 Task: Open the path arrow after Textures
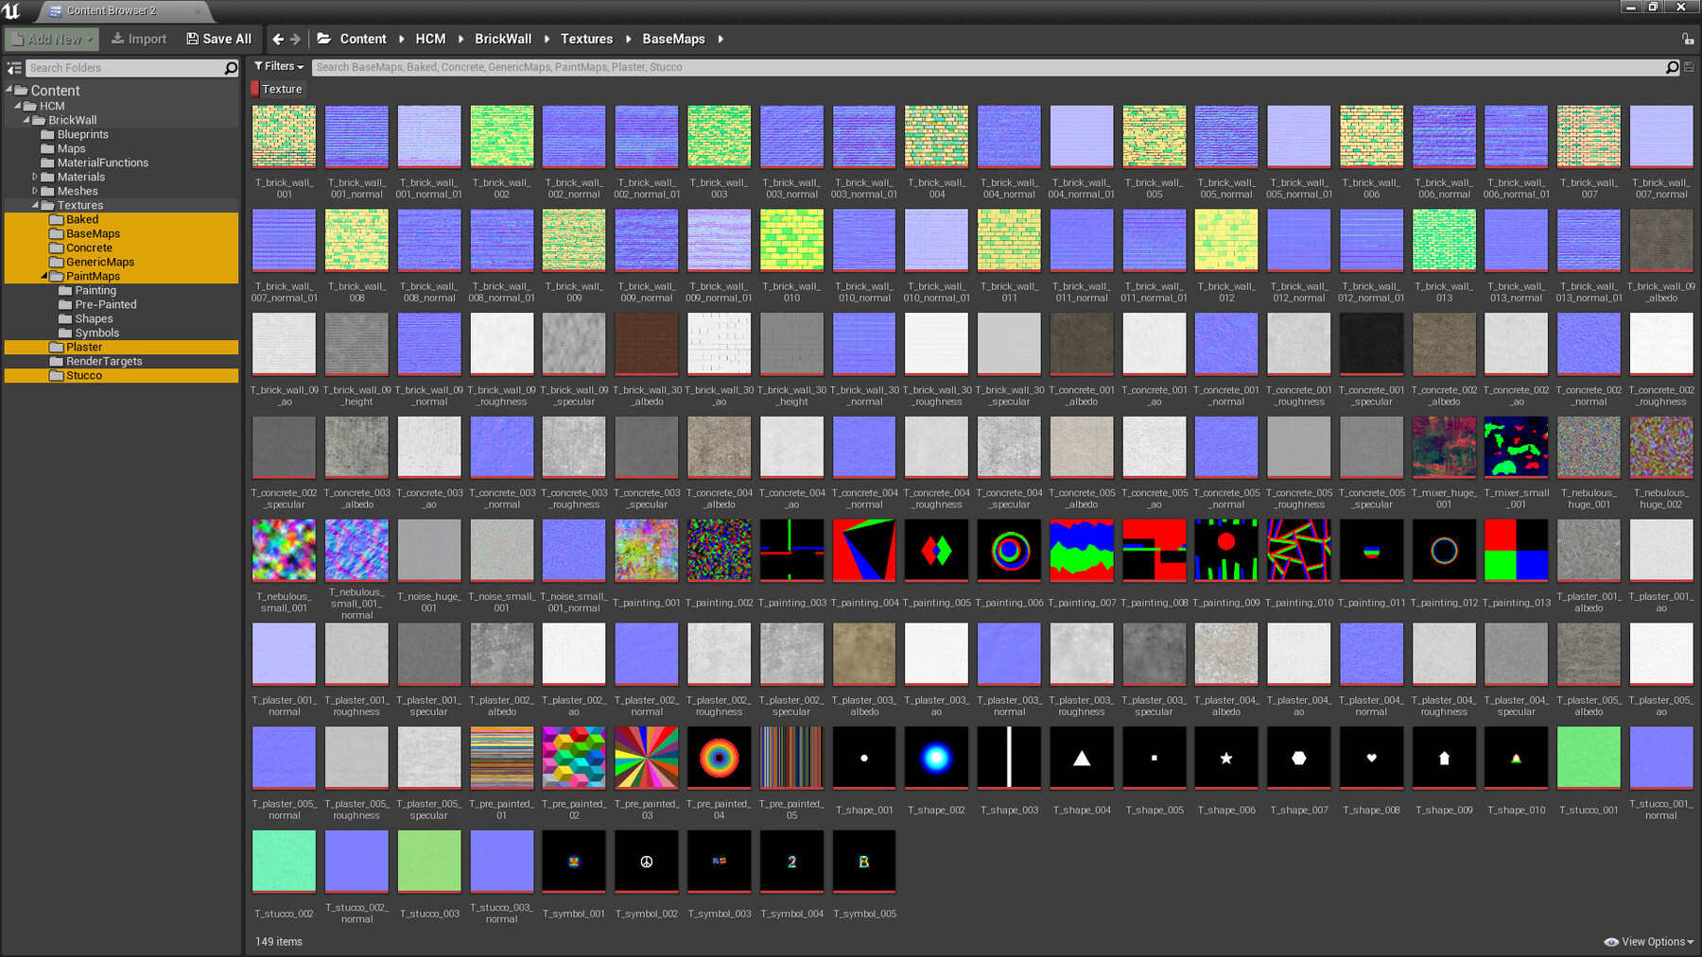click(628, 39)
